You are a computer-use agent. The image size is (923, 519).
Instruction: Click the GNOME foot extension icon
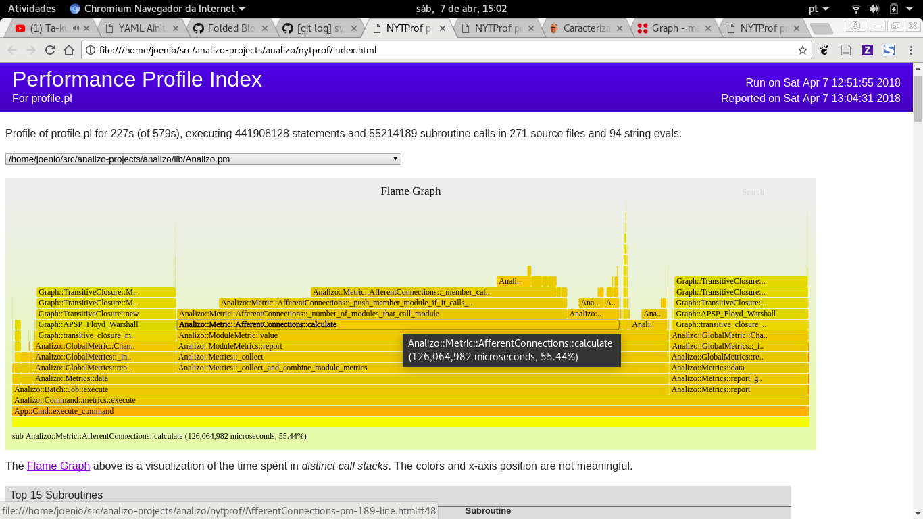click(824, 50)
